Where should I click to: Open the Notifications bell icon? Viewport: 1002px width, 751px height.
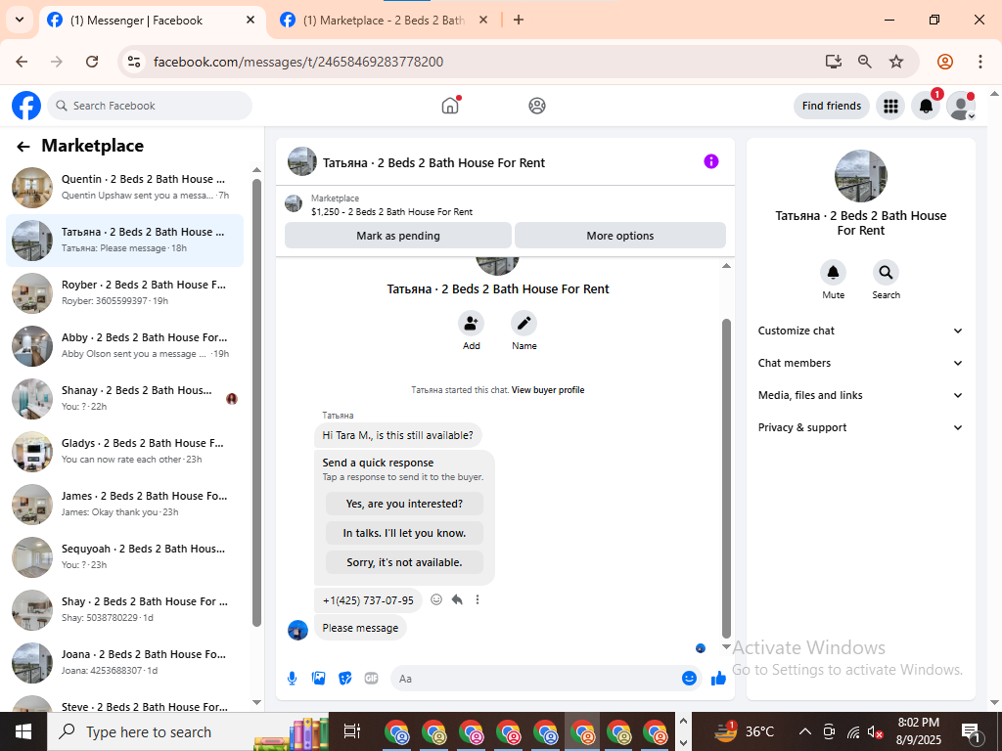[x=926, y=106]
